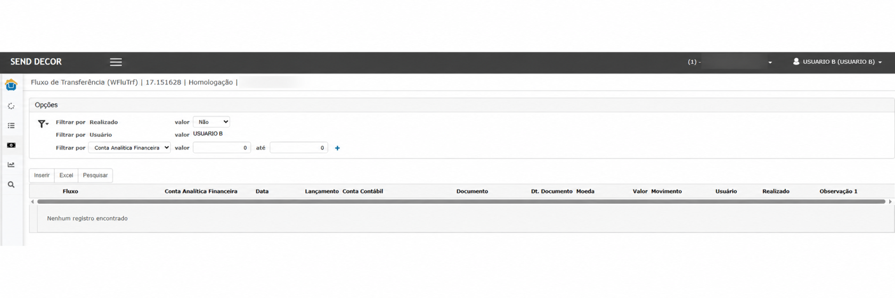The height and width of the screenshot is (298, 895).
Task: Click the Pesquisar button
Action: (x=95, y=175)
